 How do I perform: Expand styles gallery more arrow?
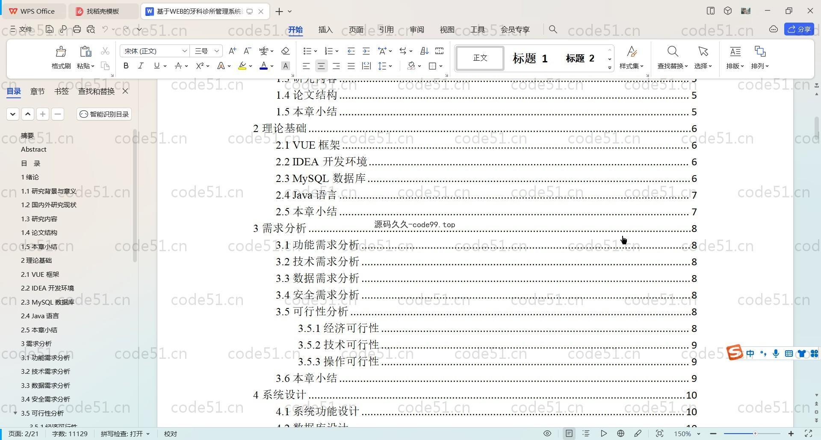(x=610, y=67)
